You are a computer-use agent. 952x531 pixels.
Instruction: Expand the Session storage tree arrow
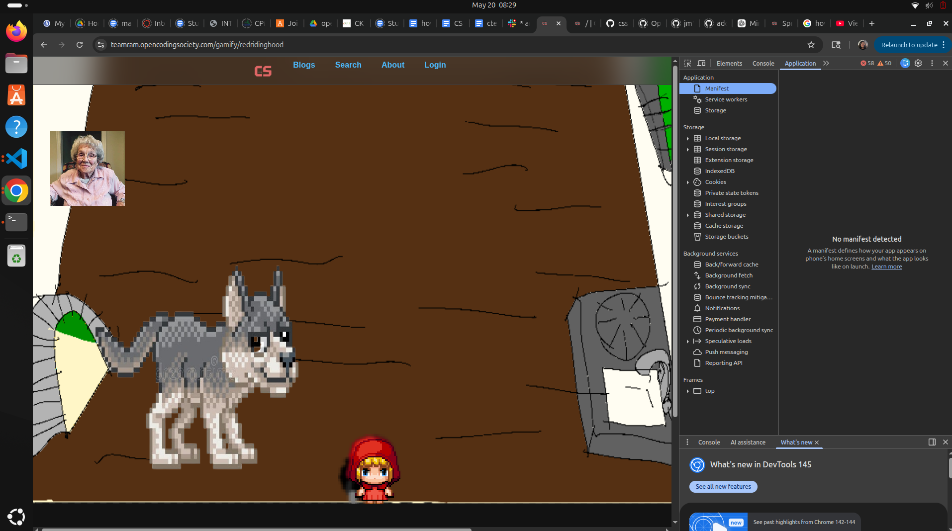[x=688, y=149]
